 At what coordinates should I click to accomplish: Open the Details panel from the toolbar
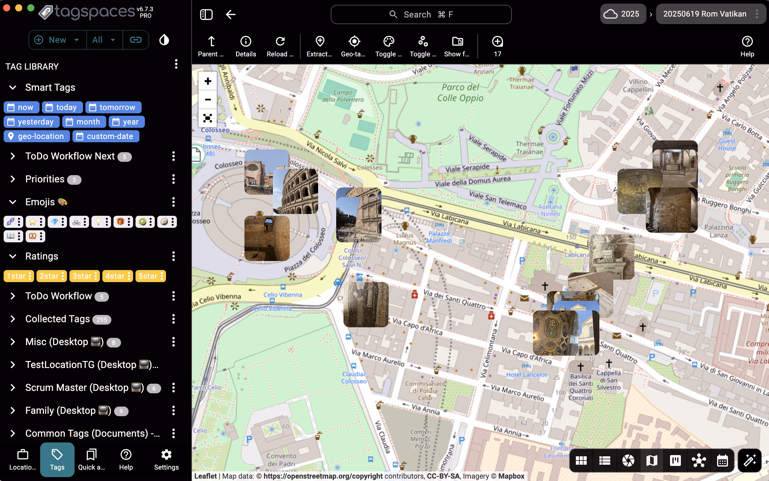245,46
